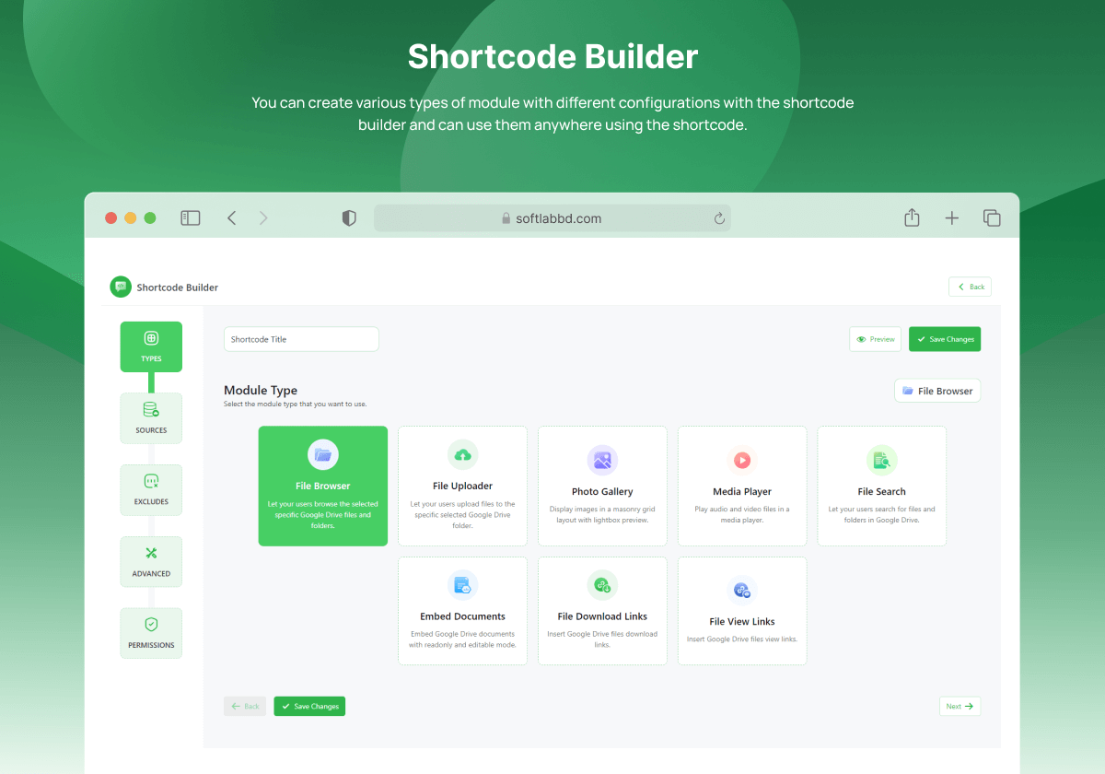Click the browser share icon
This screenshot has width=1105, height=774.
(912, 218)
